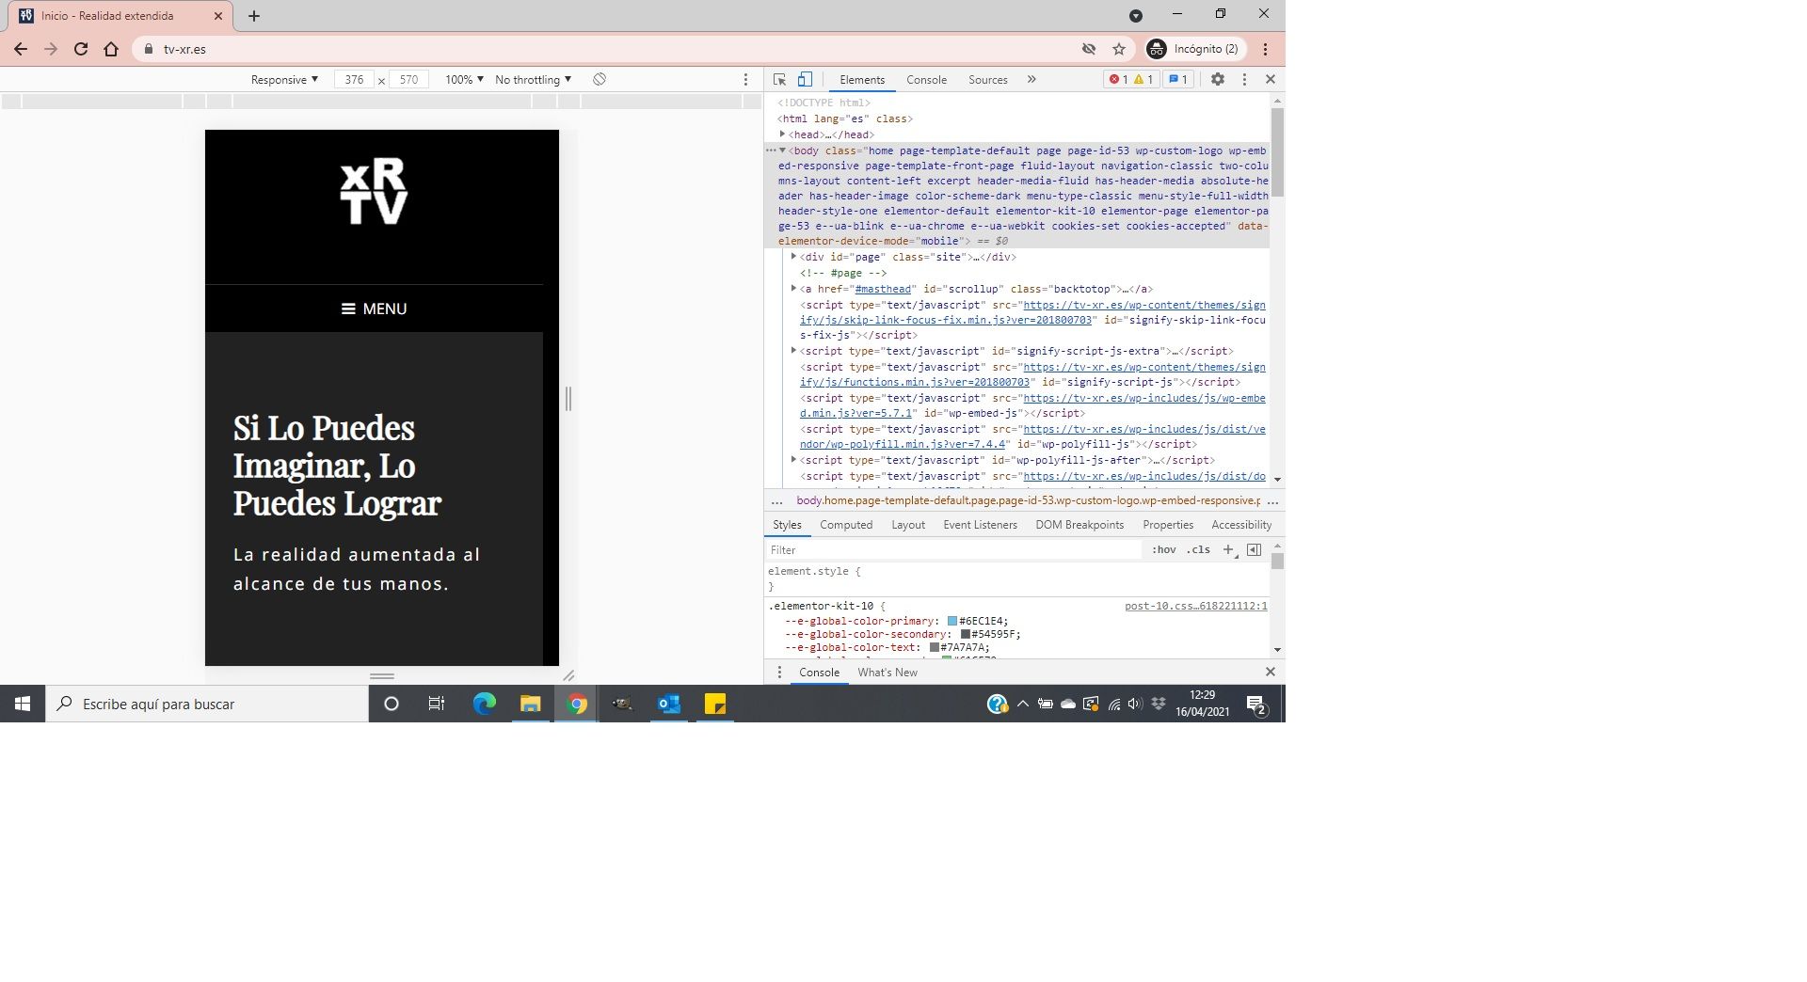Open the Windows Start menu
The image size is (1807, 982).
[23, 704]
